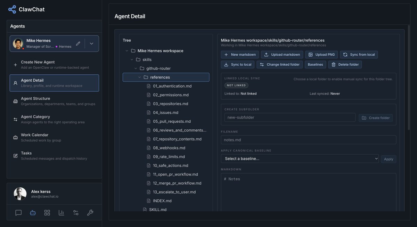The width and height of the screenshot is (417, 227).
Task: Open 08_webhooks.md file
Action: pyautogui.click(x=166, y=148)
